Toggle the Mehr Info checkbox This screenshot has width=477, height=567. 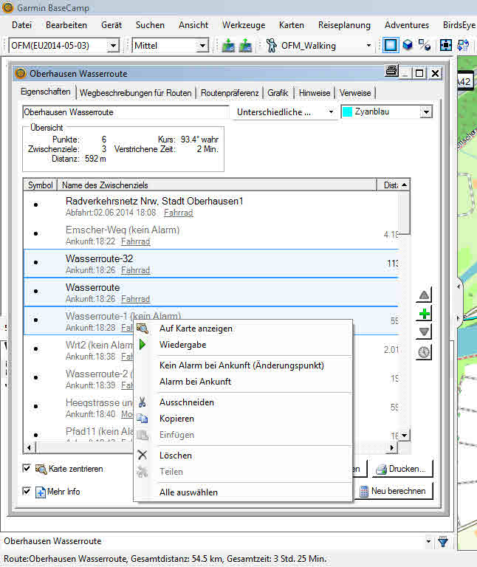(27, 491)
